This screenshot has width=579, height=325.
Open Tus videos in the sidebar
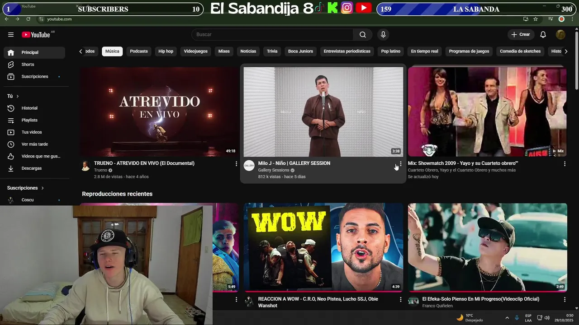pyautogui.click(x=34, y=132)
